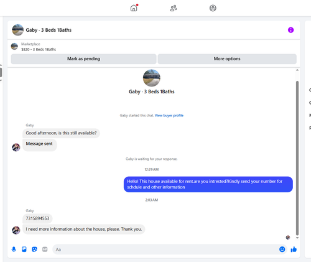
Task: Click the conversation scrollbar down arrow
Action: 297,238
